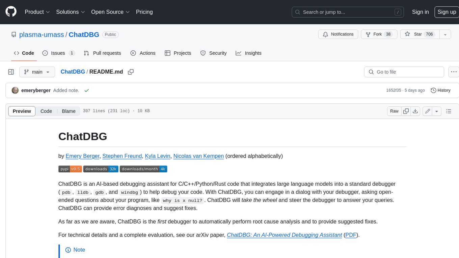Open Notifications for the repository
Screen dimensions: 459x258
(338, 34)
